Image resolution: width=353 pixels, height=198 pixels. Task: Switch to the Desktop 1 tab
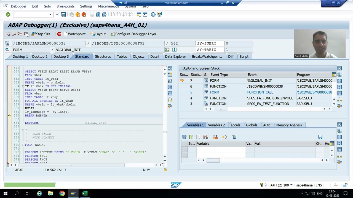pos(20,56)
